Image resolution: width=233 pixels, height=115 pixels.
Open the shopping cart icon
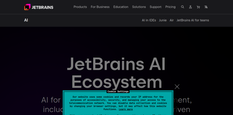click(x=198, y=7)
